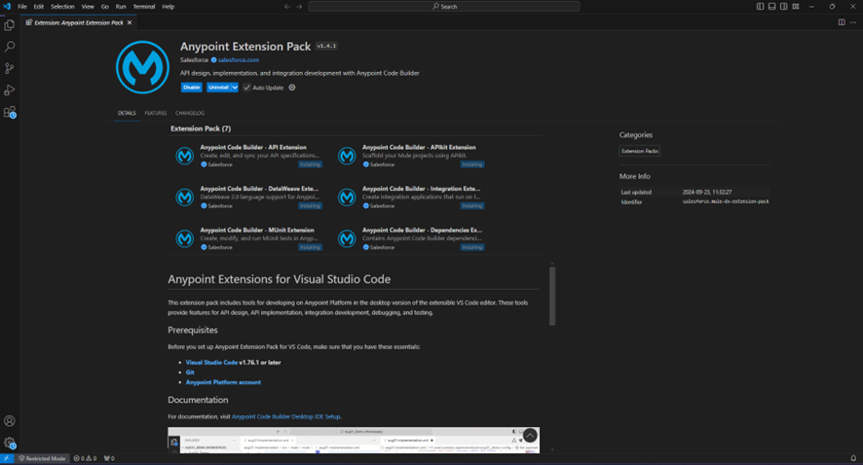Open the File menu
Viewport: 863px width, 465px height.
pos(22,7)
